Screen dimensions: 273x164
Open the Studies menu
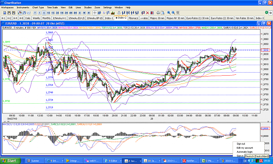tap(88, 7)
